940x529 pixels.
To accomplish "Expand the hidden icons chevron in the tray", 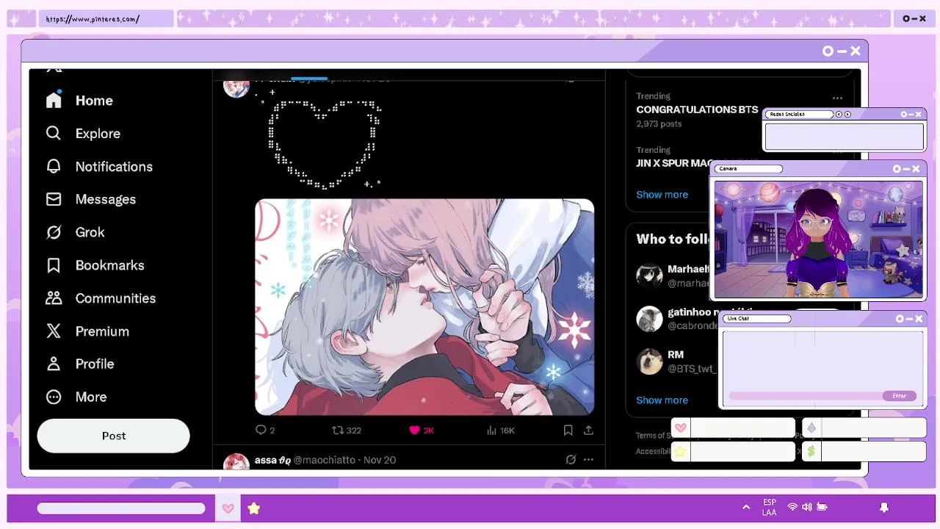I will click(746, 507).
